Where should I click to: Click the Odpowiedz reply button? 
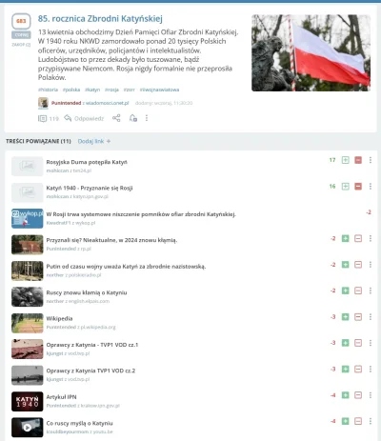tap(84, 118)
